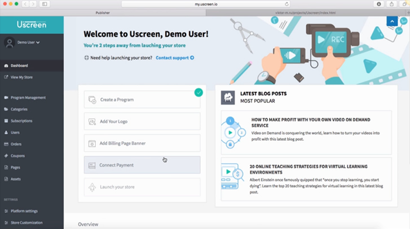Select the Create a Program step

click(x=142, y=100)
